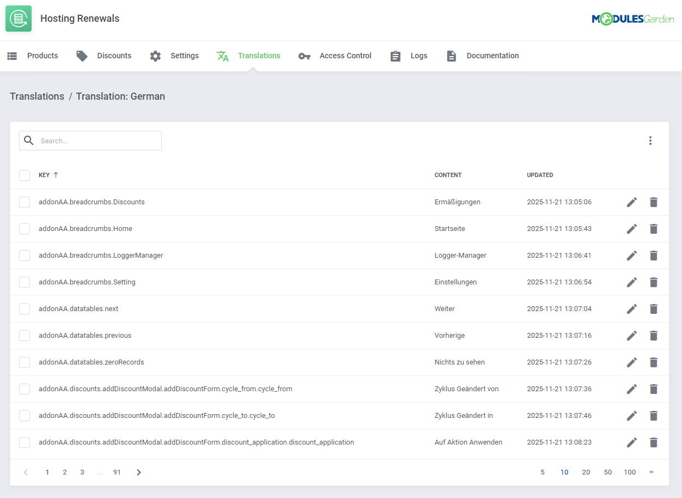Click the Hosting Renewals module logo icon
This screenshot has width=682, height=498.
pos(19,19)
